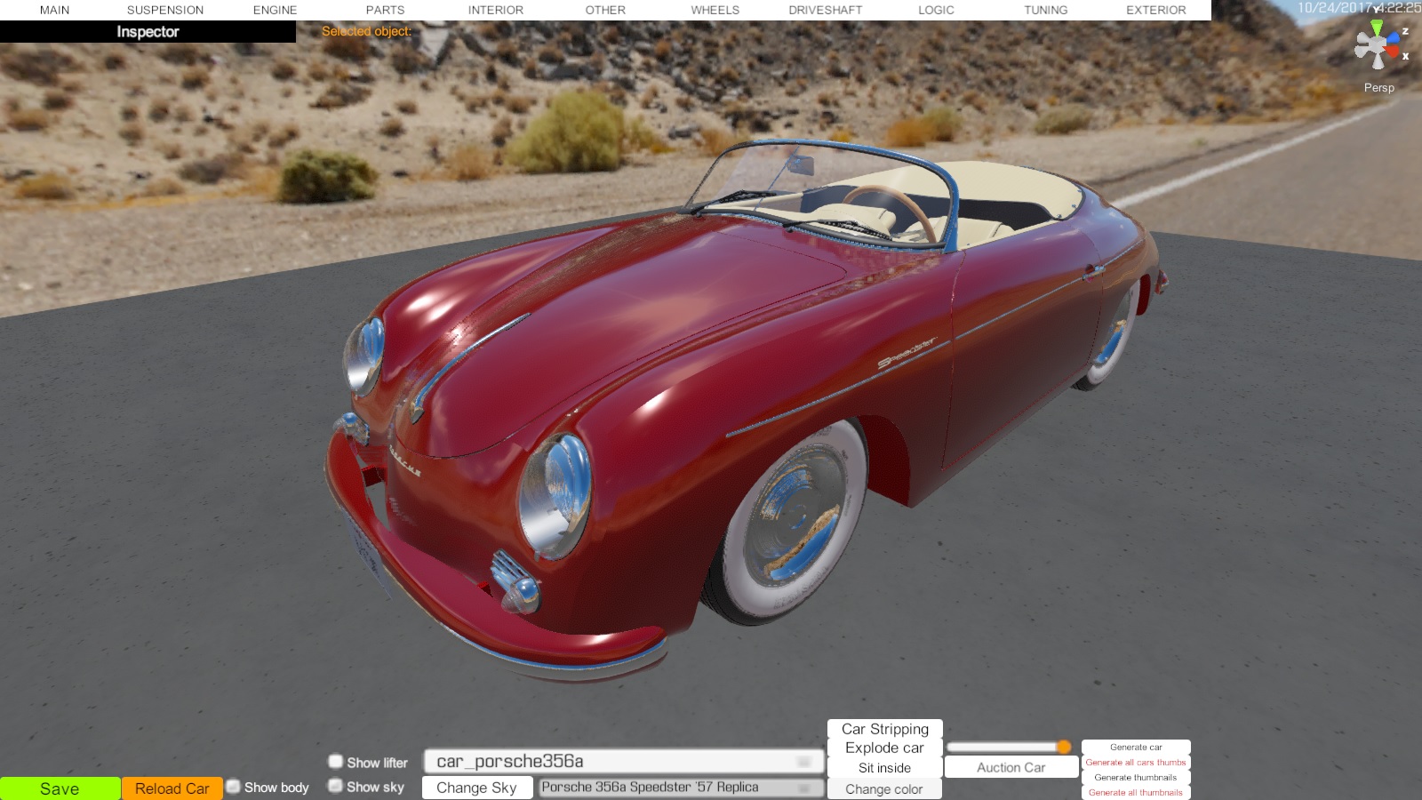The image size is (1422, 800).
Task: Enable the Show lifter checkbox
Action: coord(336,762)
